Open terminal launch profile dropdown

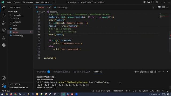[138, 72]
